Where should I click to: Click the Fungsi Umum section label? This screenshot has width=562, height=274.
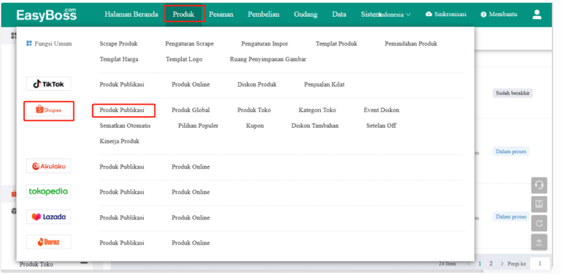tap(49, 44)
